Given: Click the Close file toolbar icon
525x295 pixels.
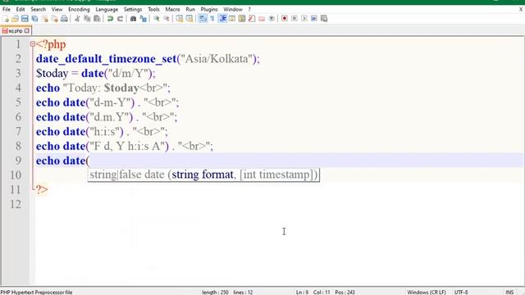Looking at the screenshot, I should [x=44, y=19].
